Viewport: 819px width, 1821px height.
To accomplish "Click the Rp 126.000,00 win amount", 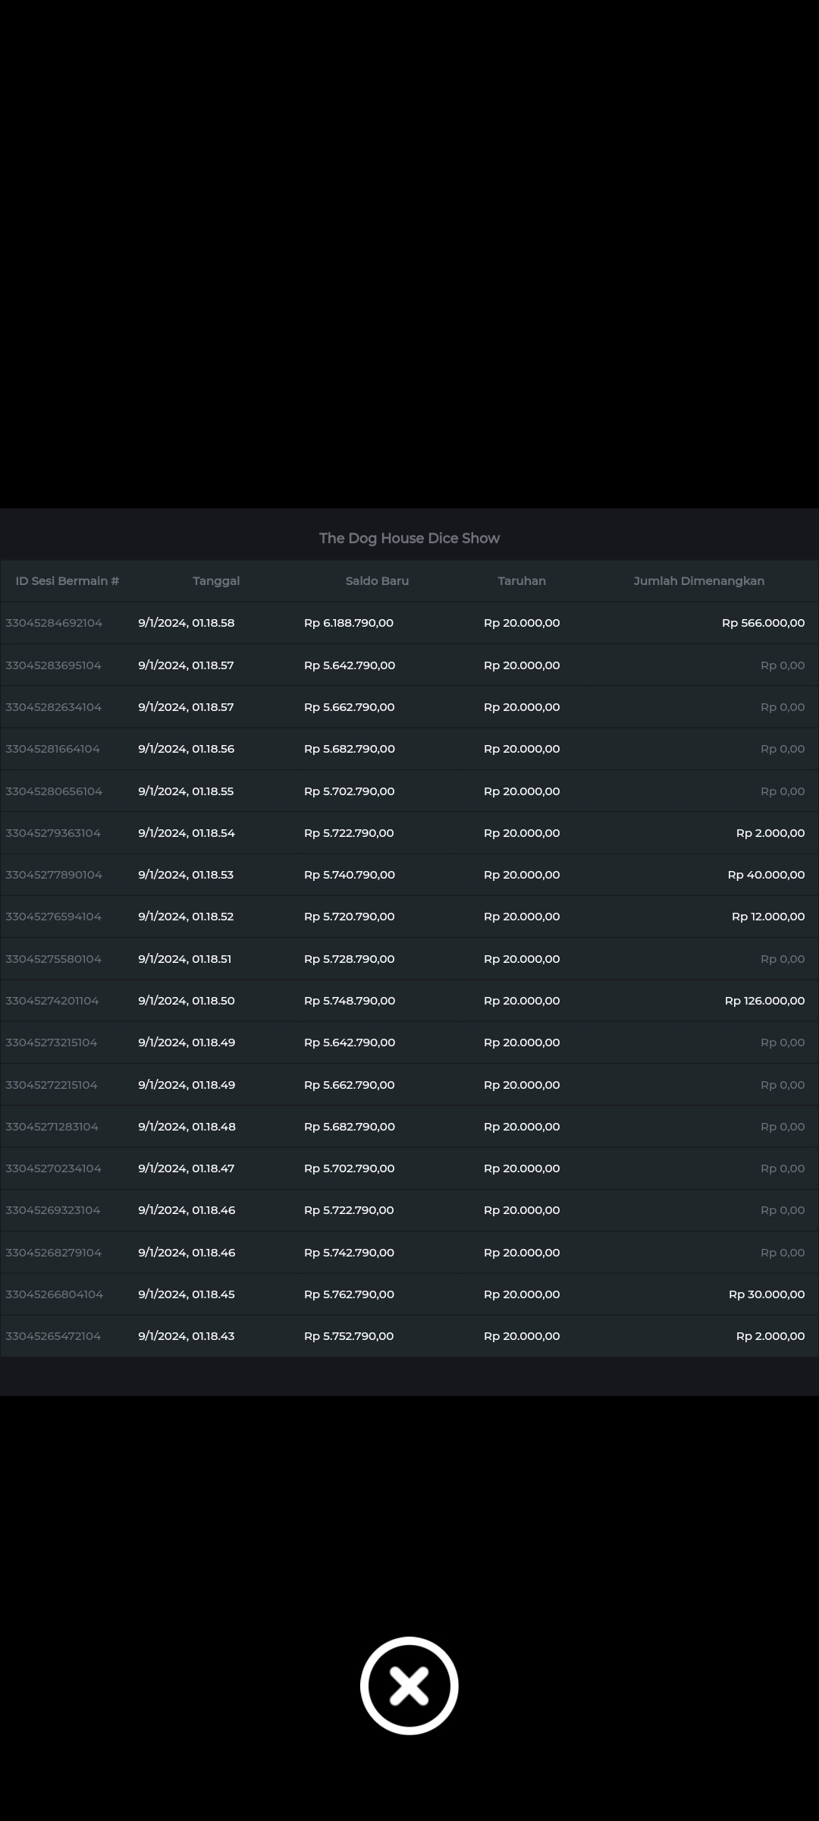I will coord(764,1001).
